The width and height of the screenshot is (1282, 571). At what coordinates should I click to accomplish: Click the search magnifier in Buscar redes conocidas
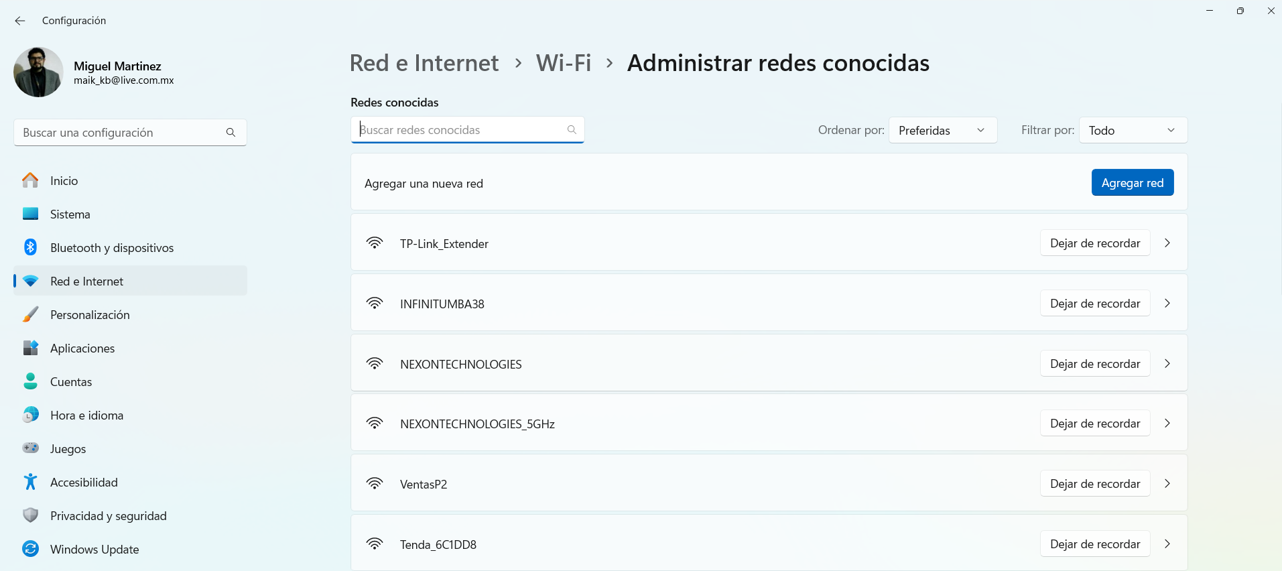572,130
